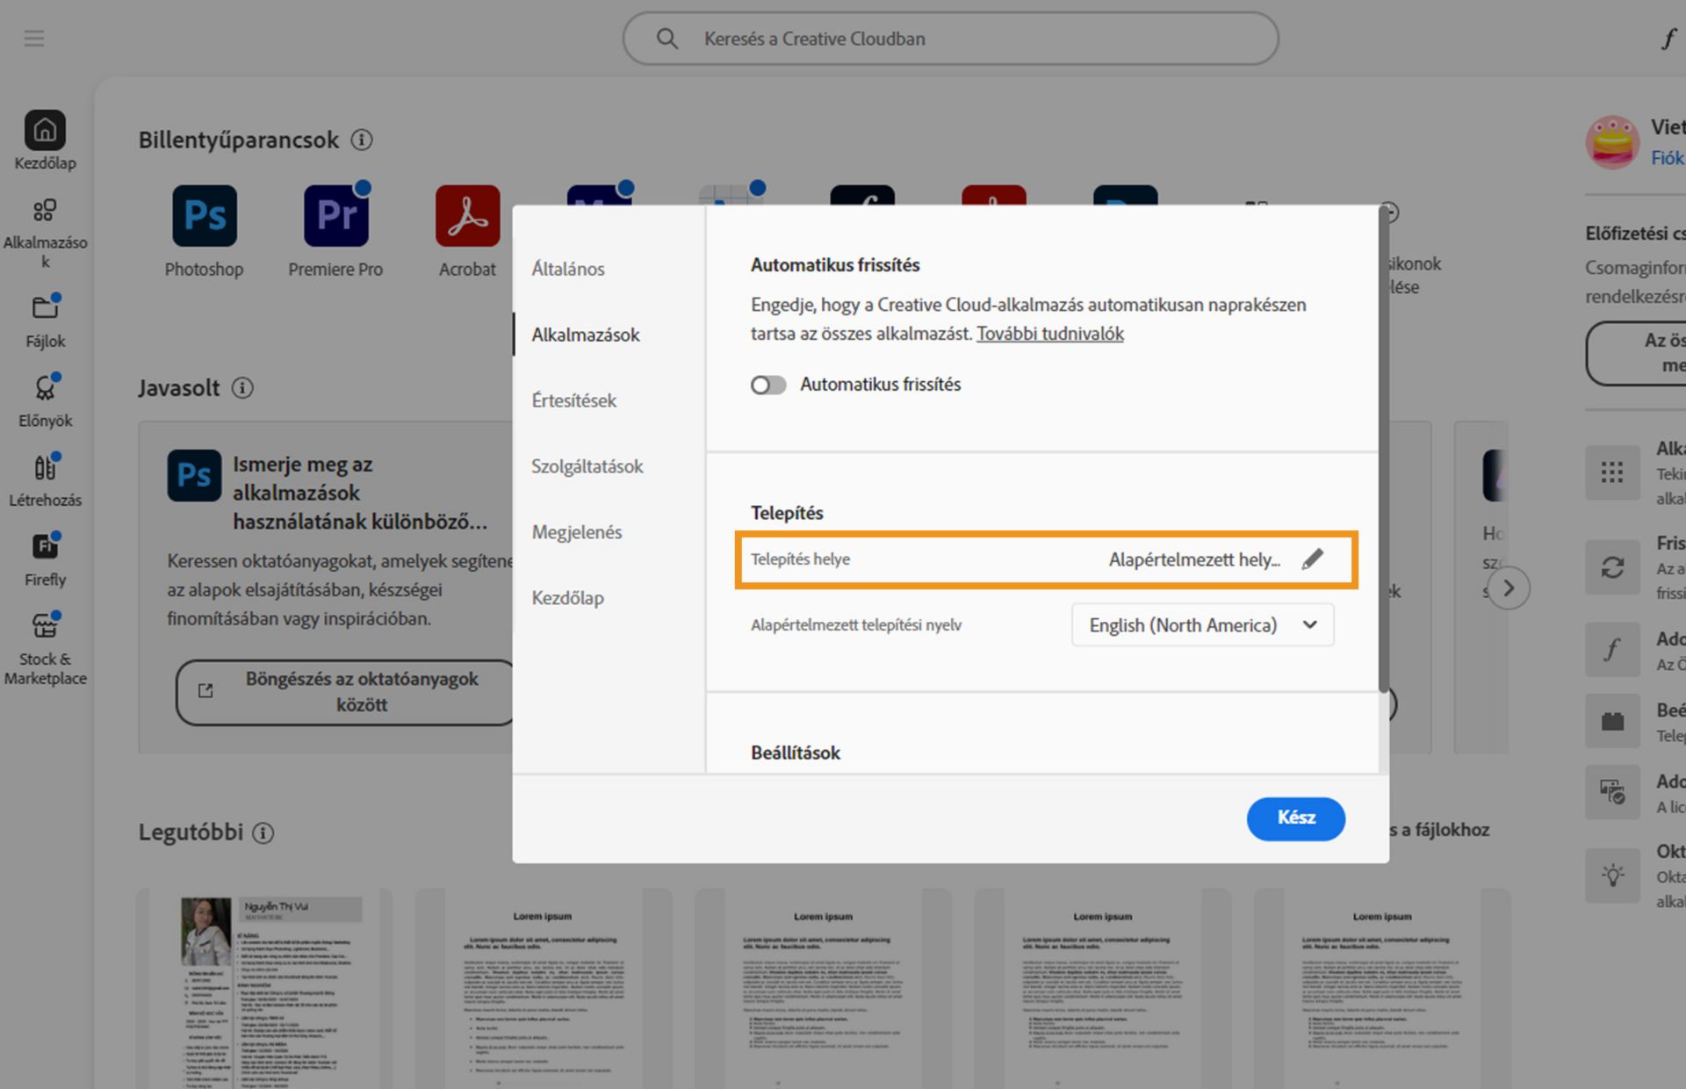Open the Létrehozás sidebar icon

[x=45, y=467]
